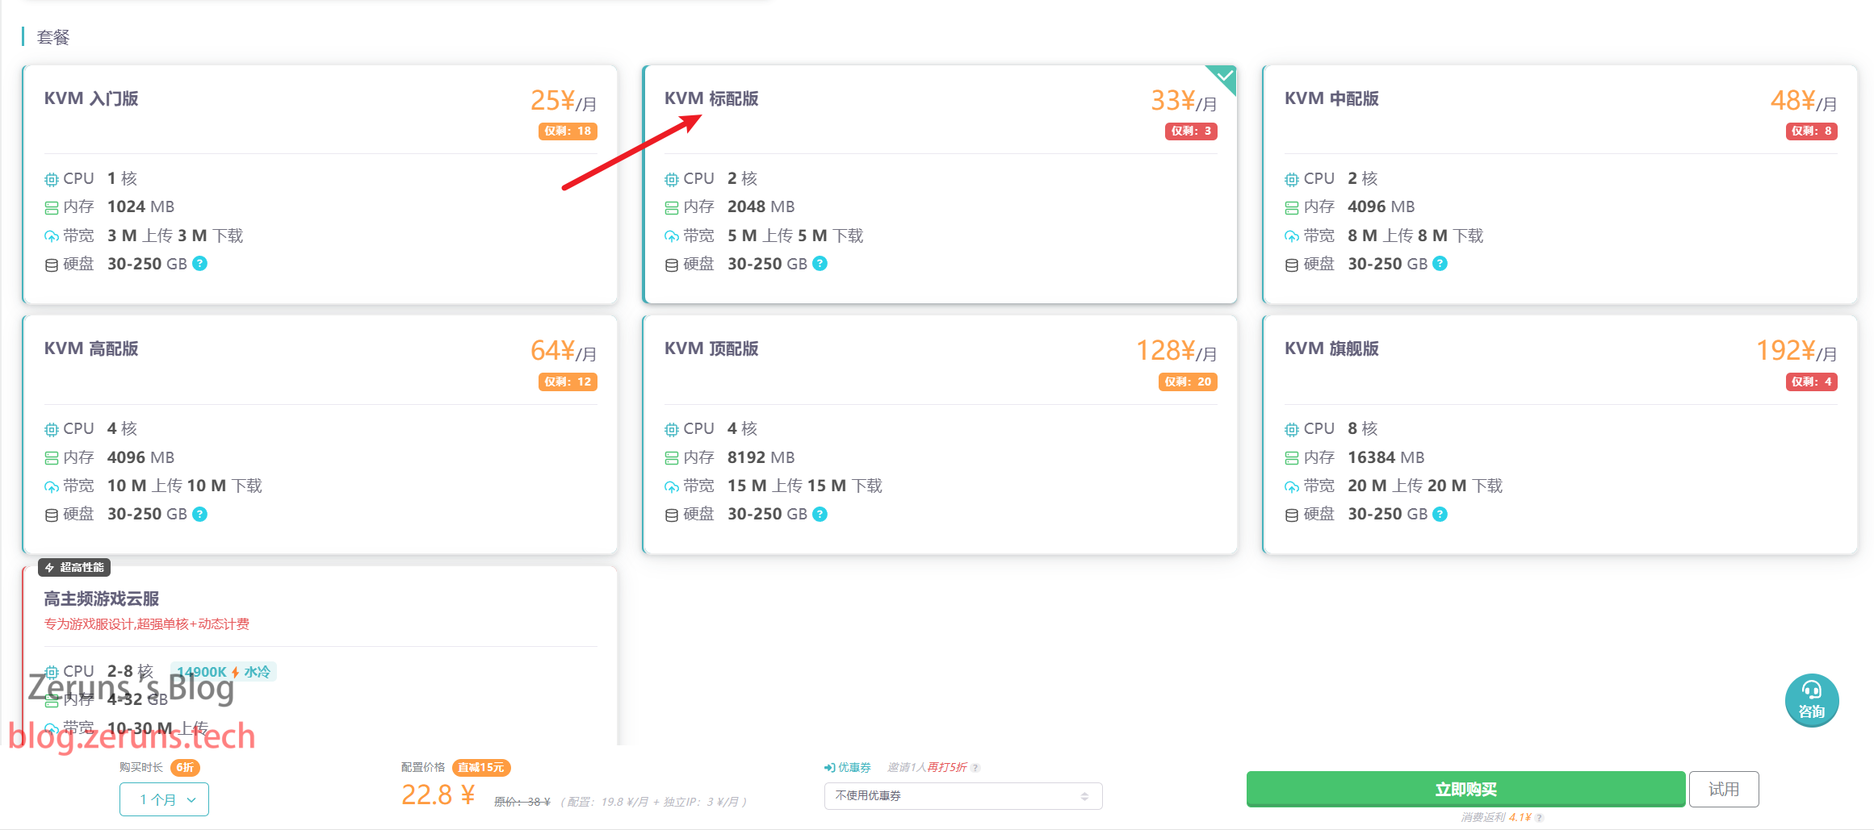
Task: Click disk help icon in KVM 顶配版 card
Action: (820, 515)
